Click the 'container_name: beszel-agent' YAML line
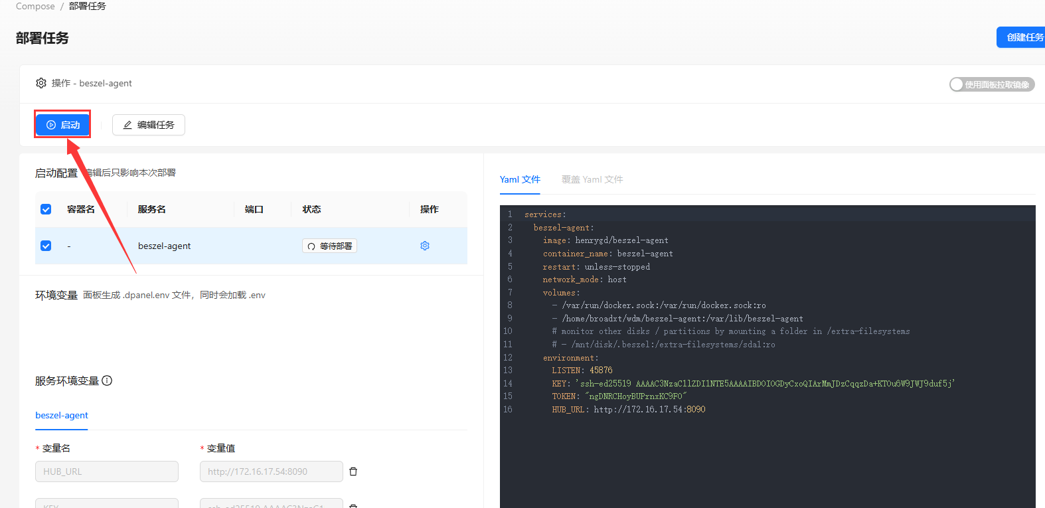The height and width of the screenshot is (508, 1045). [608, 254]
